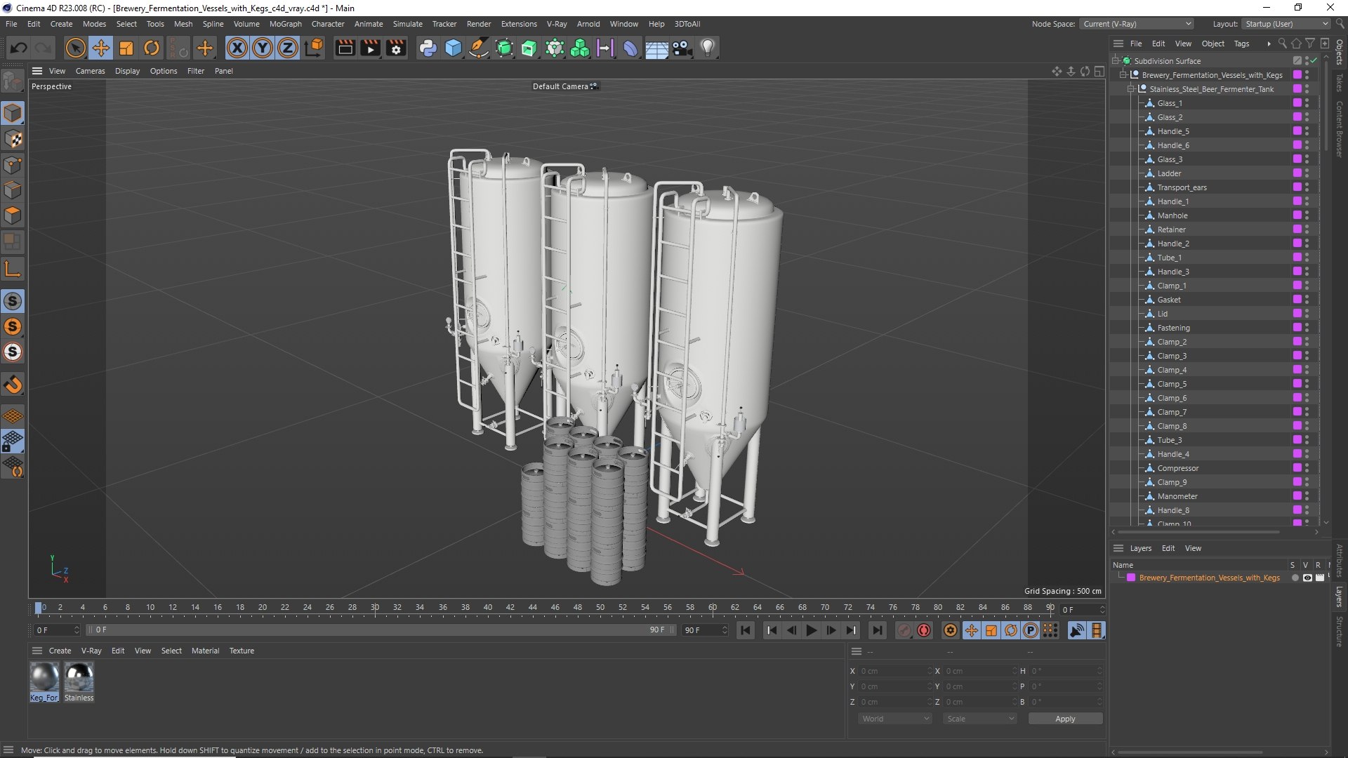
Task: Select the Compressor object in tree
Action: click(1177, 468)
